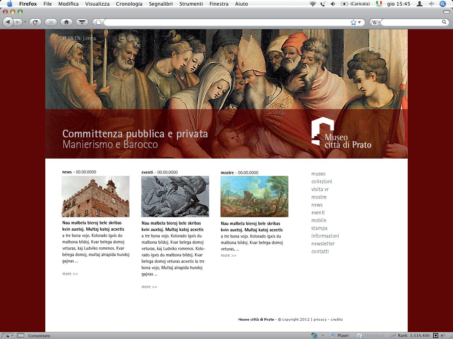Open the Apple menu

coord(10,4)
